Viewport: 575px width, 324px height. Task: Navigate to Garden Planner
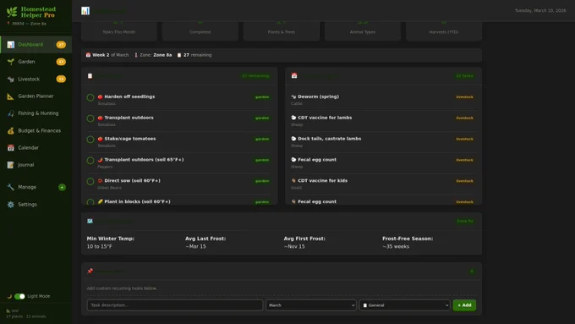coord(36,96)
